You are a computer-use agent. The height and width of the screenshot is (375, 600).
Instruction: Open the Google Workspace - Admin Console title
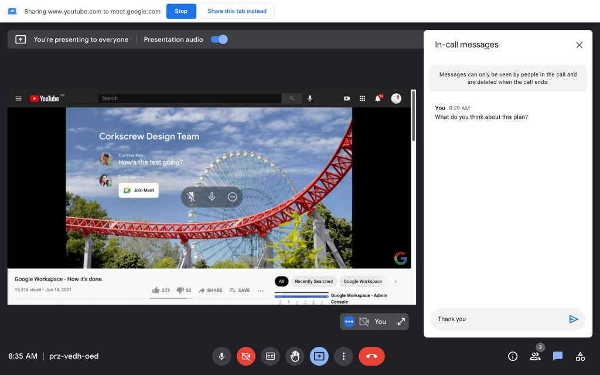pyautogui.click(x=359, y=298)
